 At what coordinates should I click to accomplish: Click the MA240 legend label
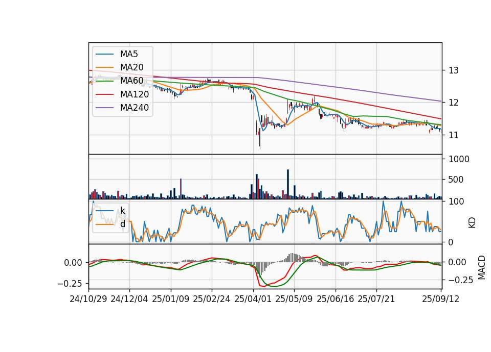pyautogui.click(x=135, y=108)
